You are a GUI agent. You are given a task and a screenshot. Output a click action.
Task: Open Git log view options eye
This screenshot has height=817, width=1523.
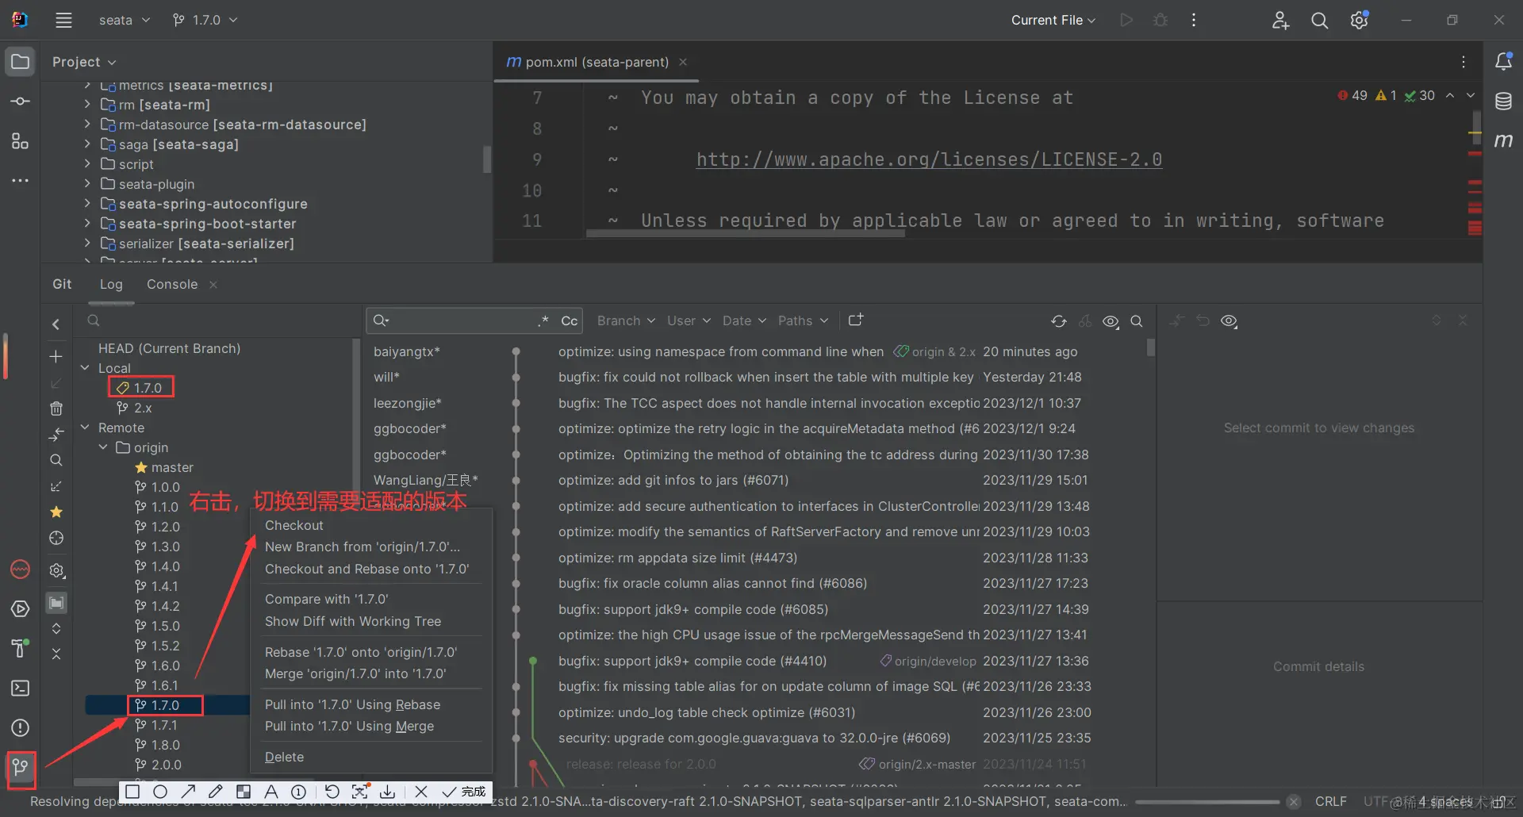(1111, 321)
